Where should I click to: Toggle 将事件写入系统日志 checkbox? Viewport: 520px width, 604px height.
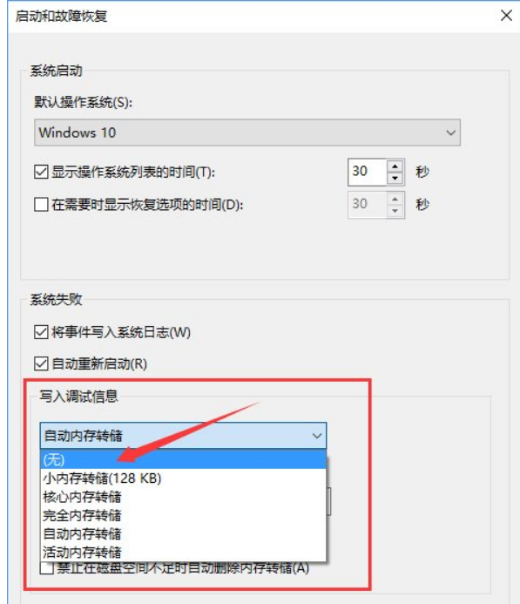tap(41, 332)
